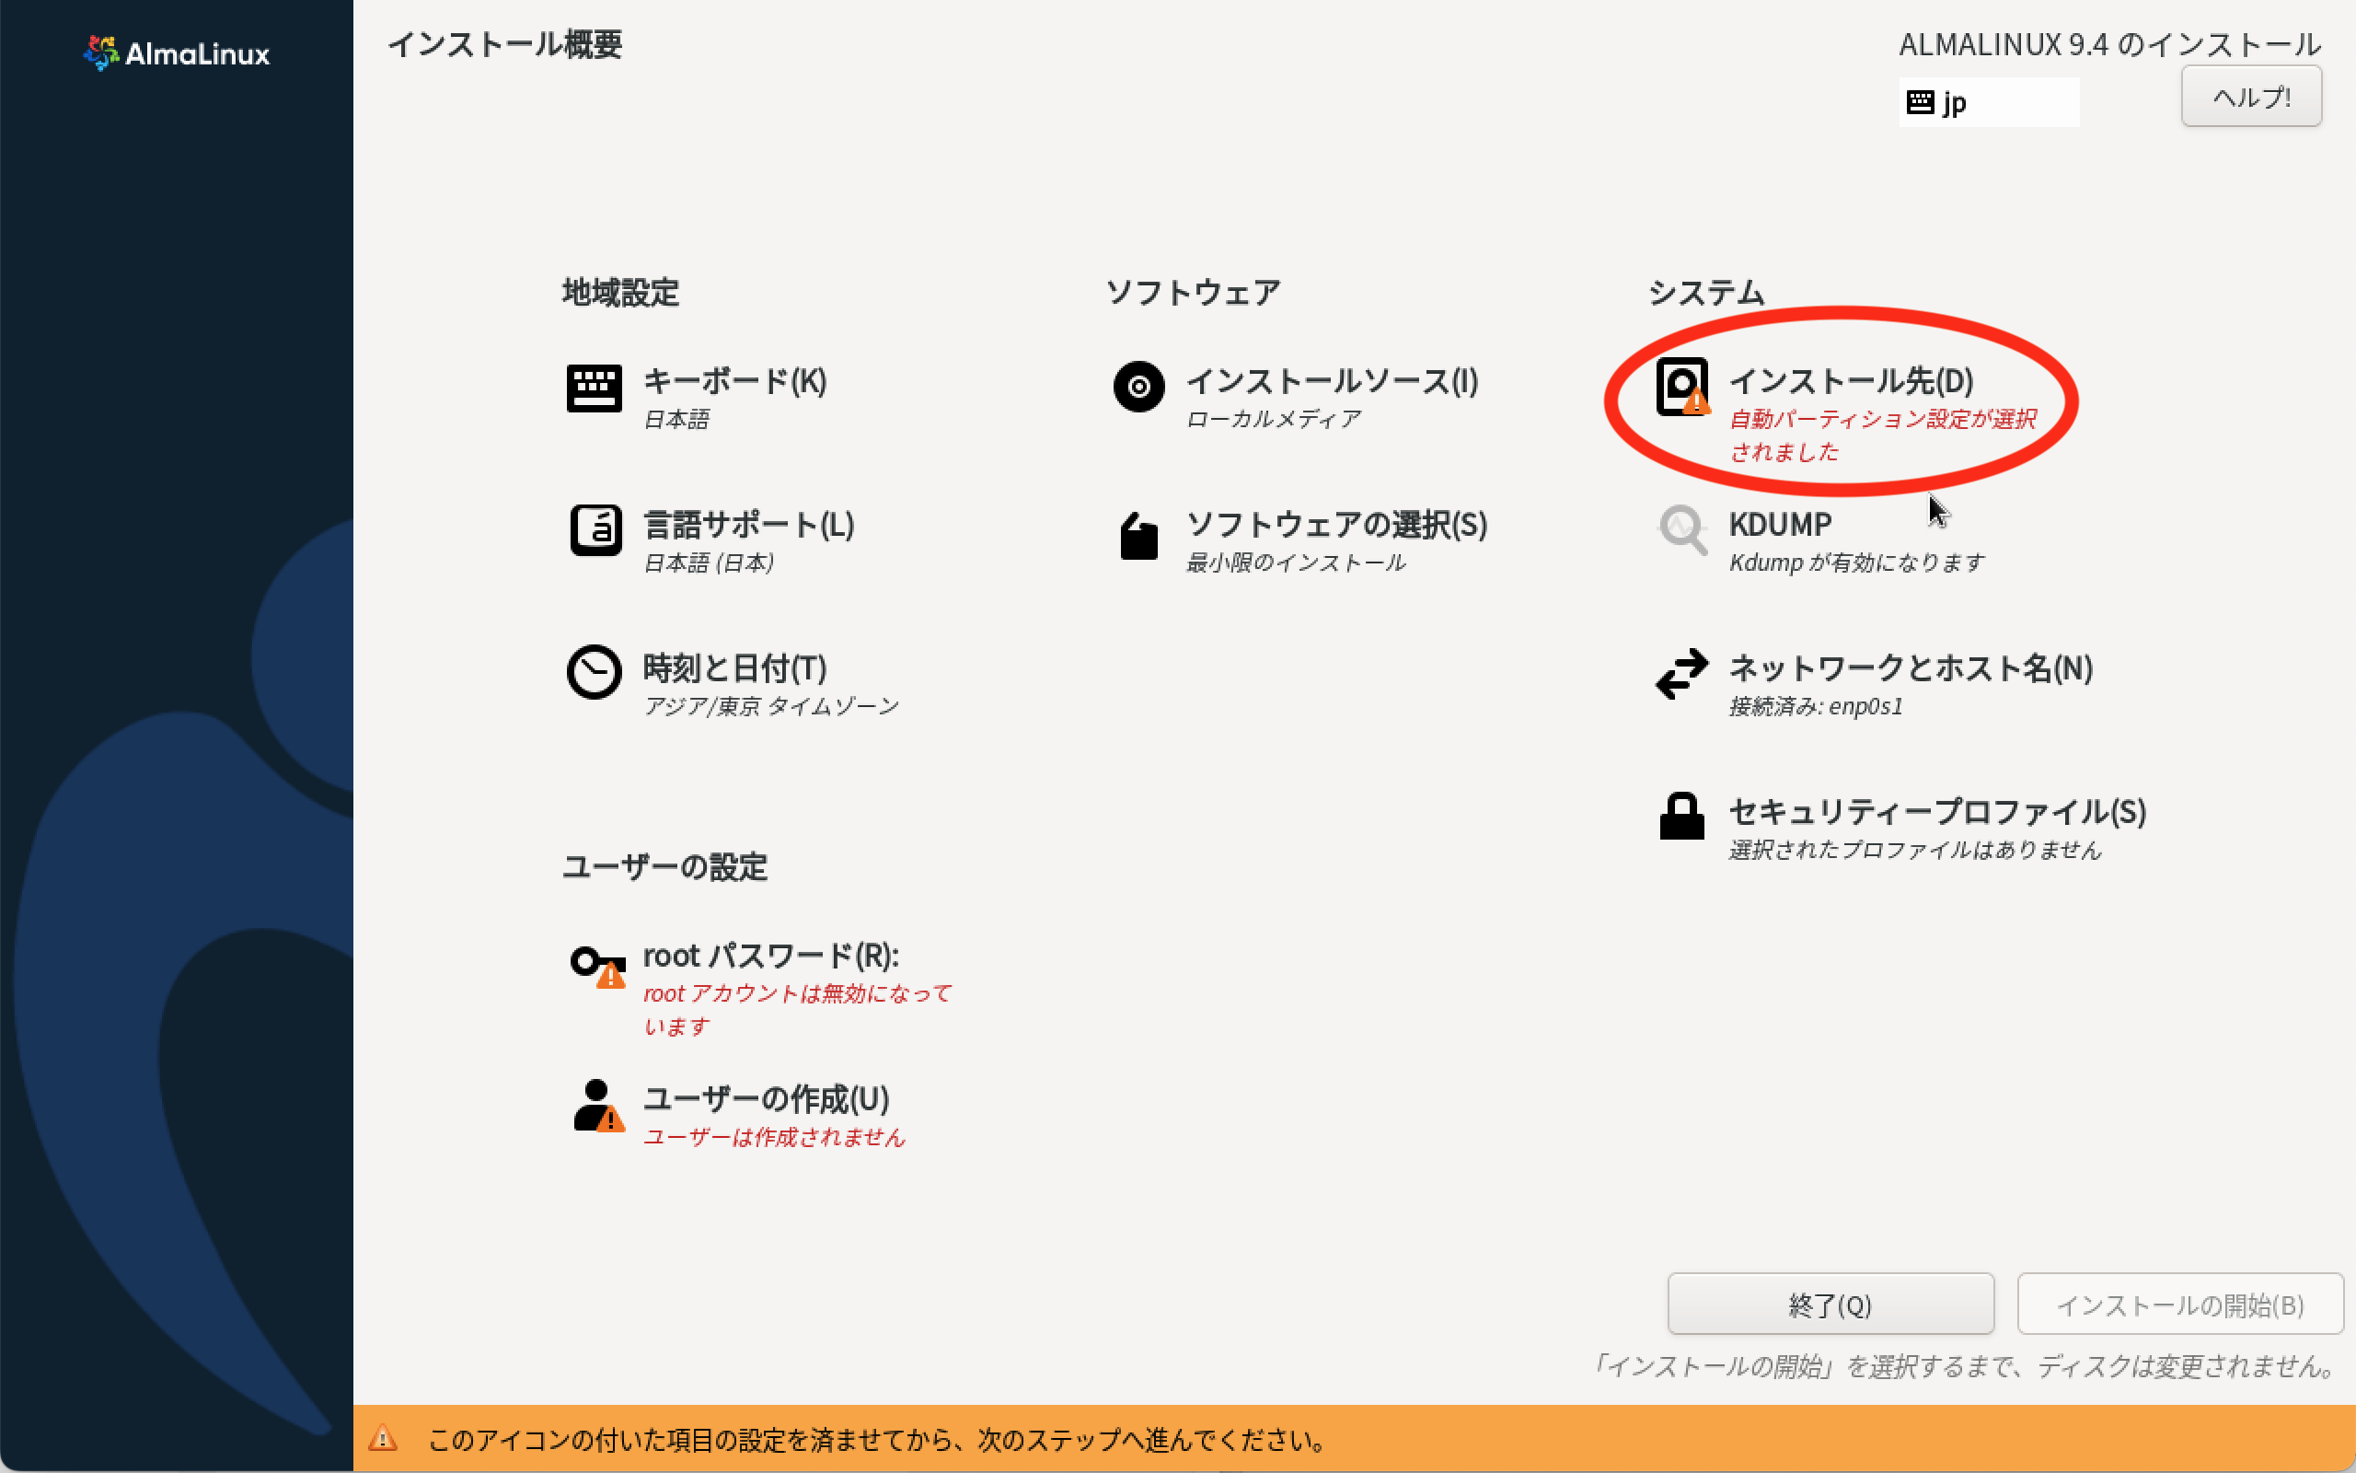The width and height of the screenshot is (2356, 1473).
Task: Open ネットワークとホスト名(N) settings
Action: coord(1911,668)
